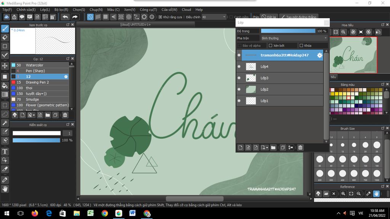390x219 pixels.
Task: Click Tạo một đường thẳng button
Action: [x=299, y=17]
